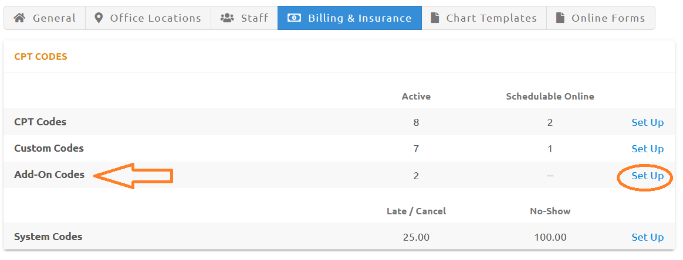Click the -- value in Add-On Codes row
Image resolution: width=683 pixels, height=260 pixels.
point(550,176)
